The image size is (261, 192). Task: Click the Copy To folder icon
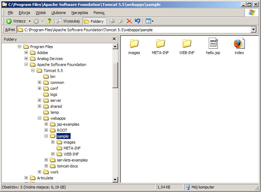121,21
